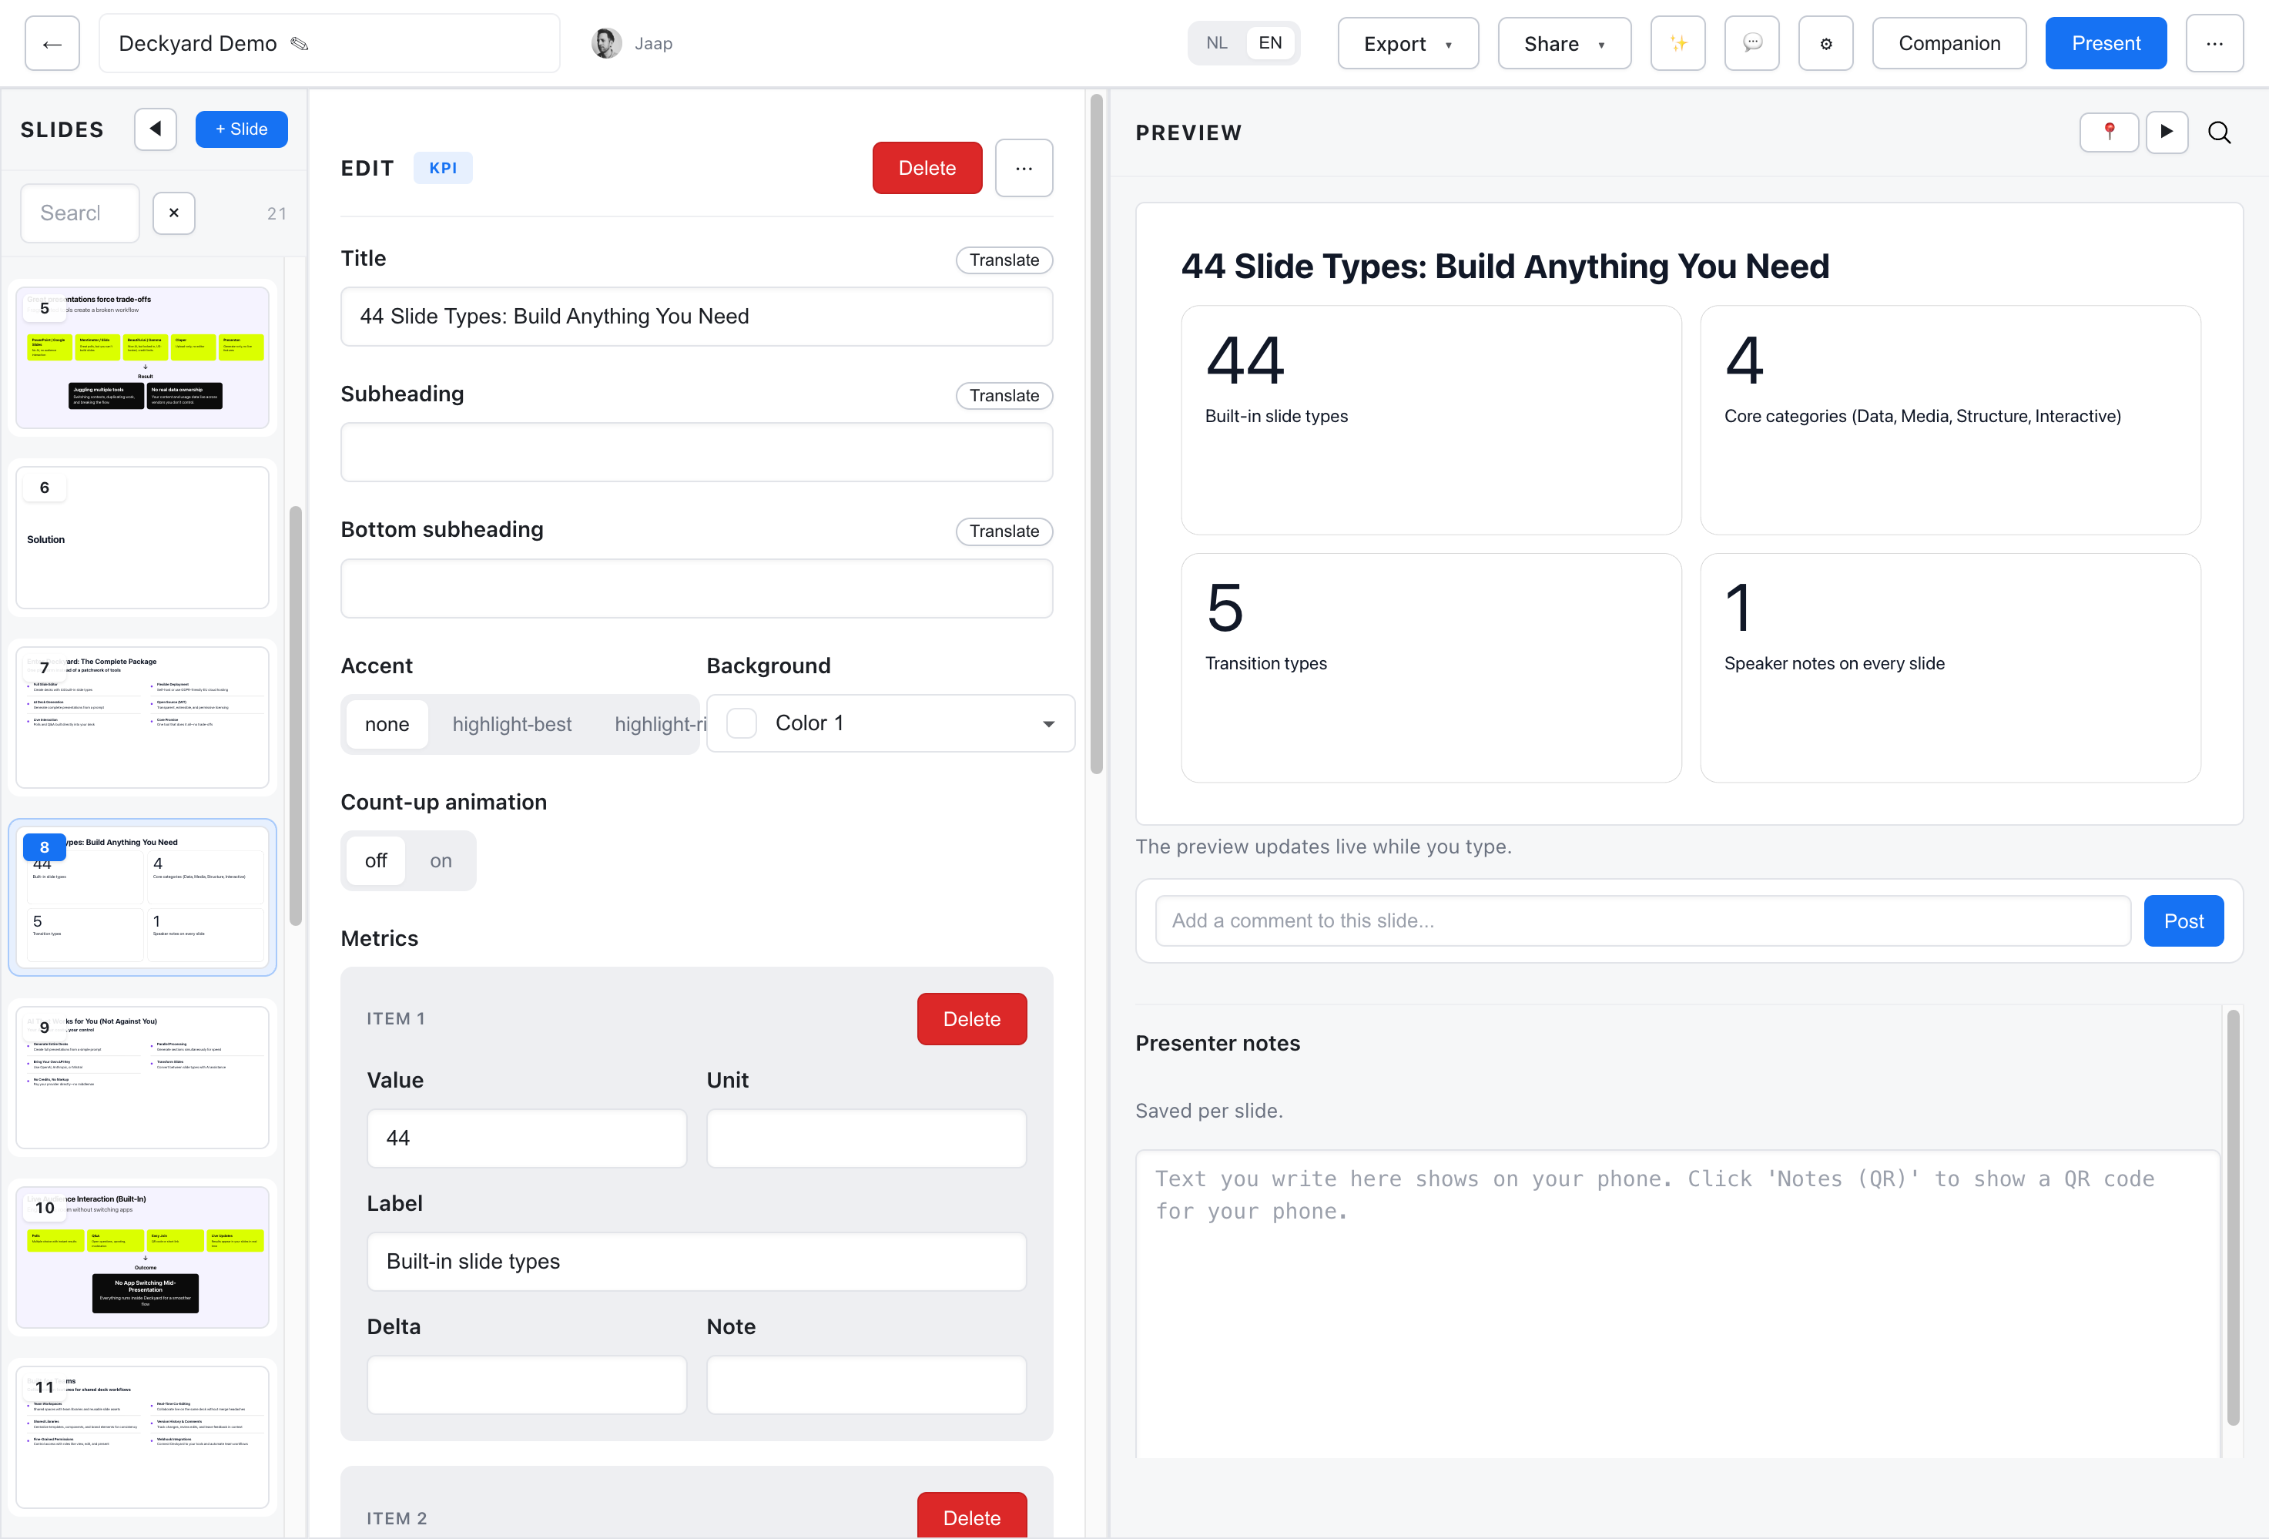Delete metric Item 1
2269x1539 pixels.
(x=971, y=1018)
